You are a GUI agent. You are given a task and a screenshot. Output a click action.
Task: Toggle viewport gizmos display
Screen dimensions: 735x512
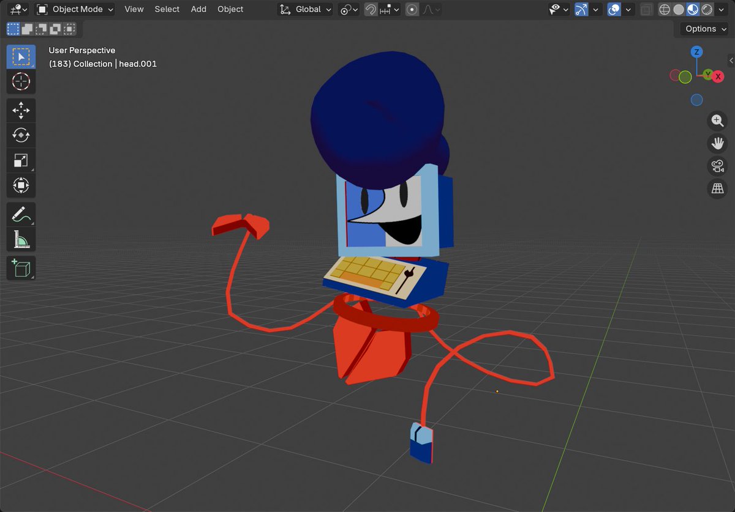pos(581,9)
